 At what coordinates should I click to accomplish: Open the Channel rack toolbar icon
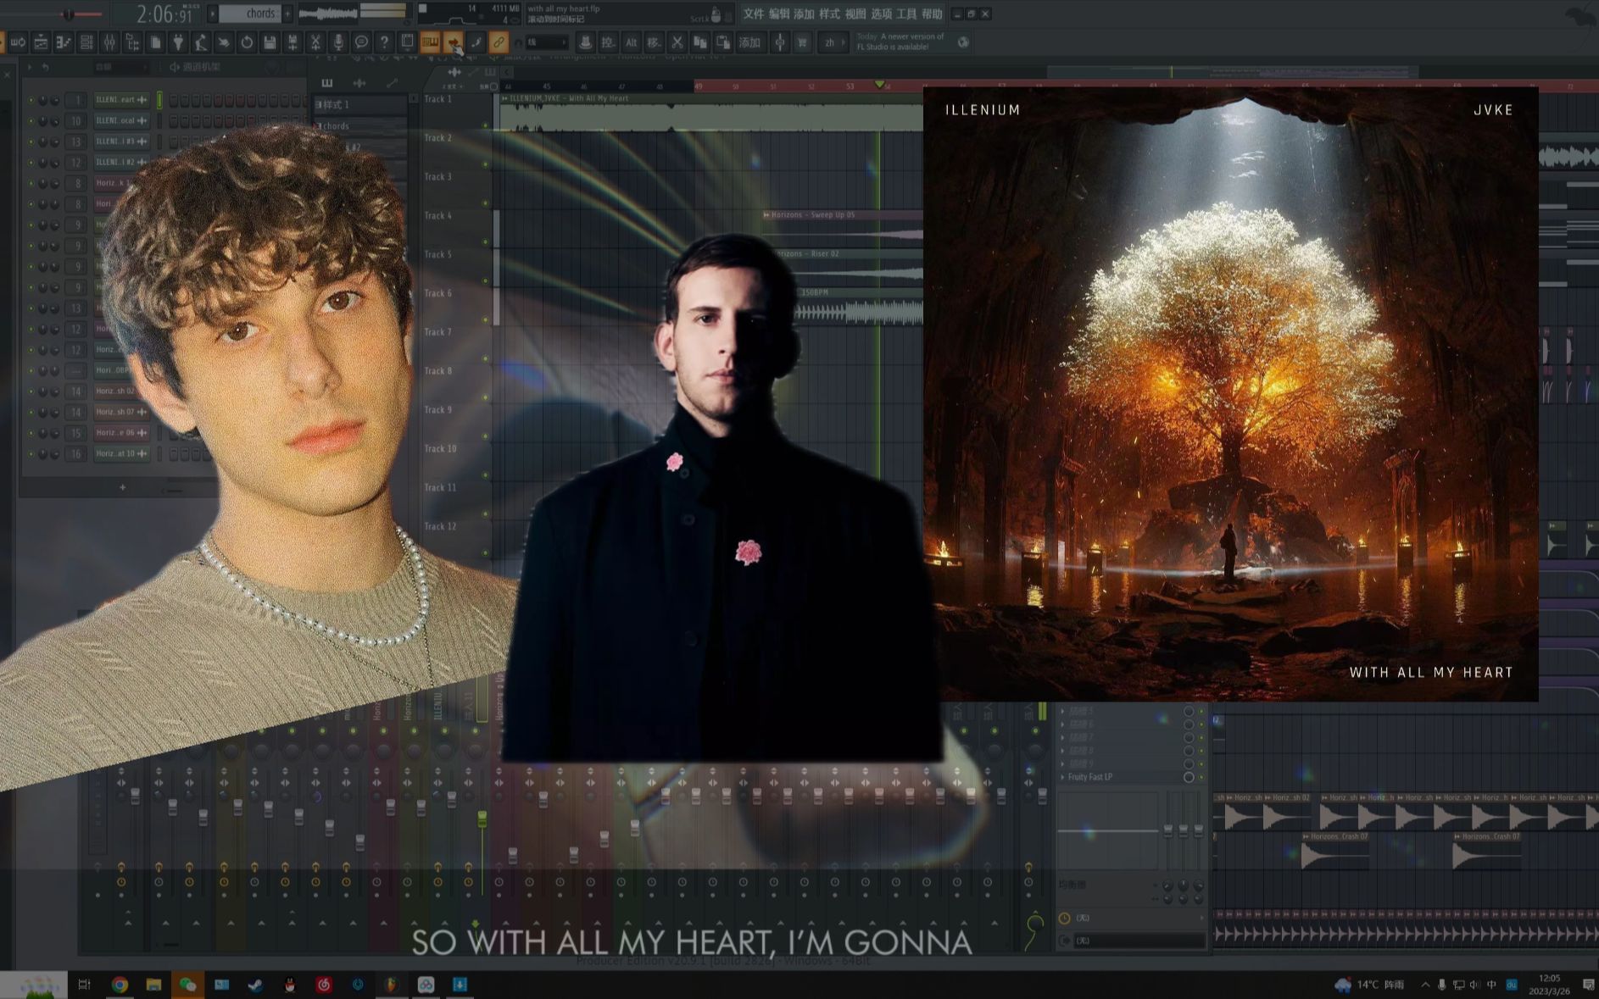pos(86,42)
